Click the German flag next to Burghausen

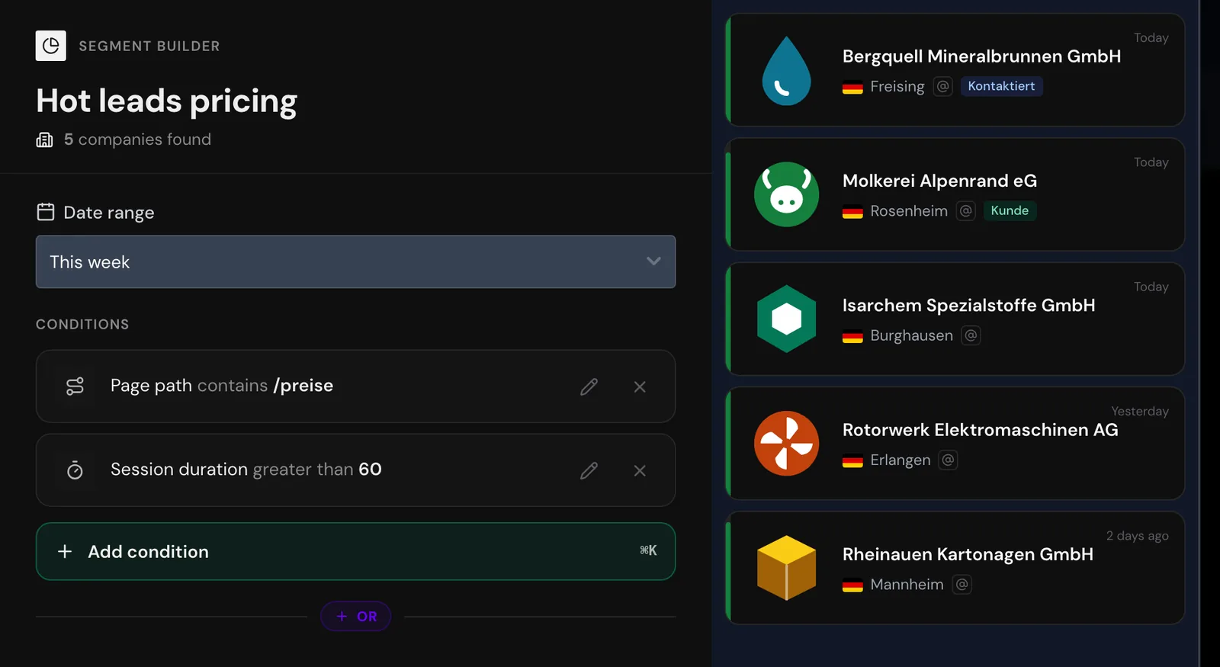[852, 336]
